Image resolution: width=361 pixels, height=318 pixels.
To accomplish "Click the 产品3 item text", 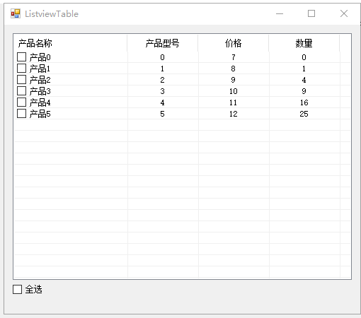I will click(x=40, y=91).
